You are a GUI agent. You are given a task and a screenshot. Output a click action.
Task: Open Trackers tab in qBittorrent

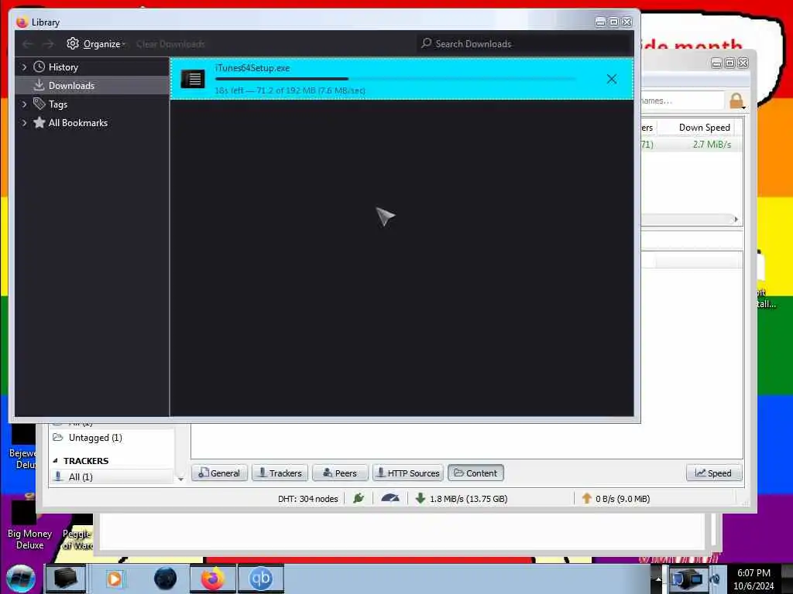(280, 473)
